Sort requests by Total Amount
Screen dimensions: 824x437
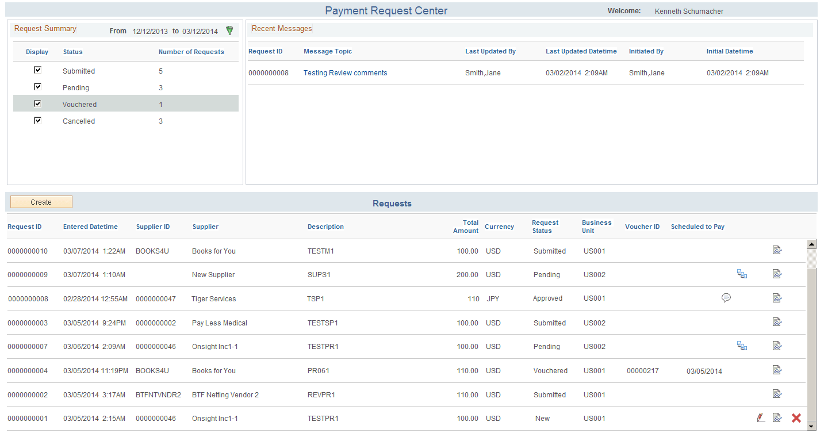click(x=465, y=227)
